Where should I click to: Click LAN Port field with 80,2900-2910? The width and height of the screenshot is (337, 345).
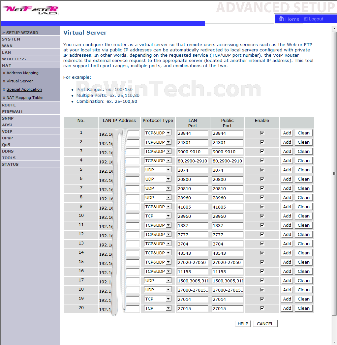[x=192, y=161]
